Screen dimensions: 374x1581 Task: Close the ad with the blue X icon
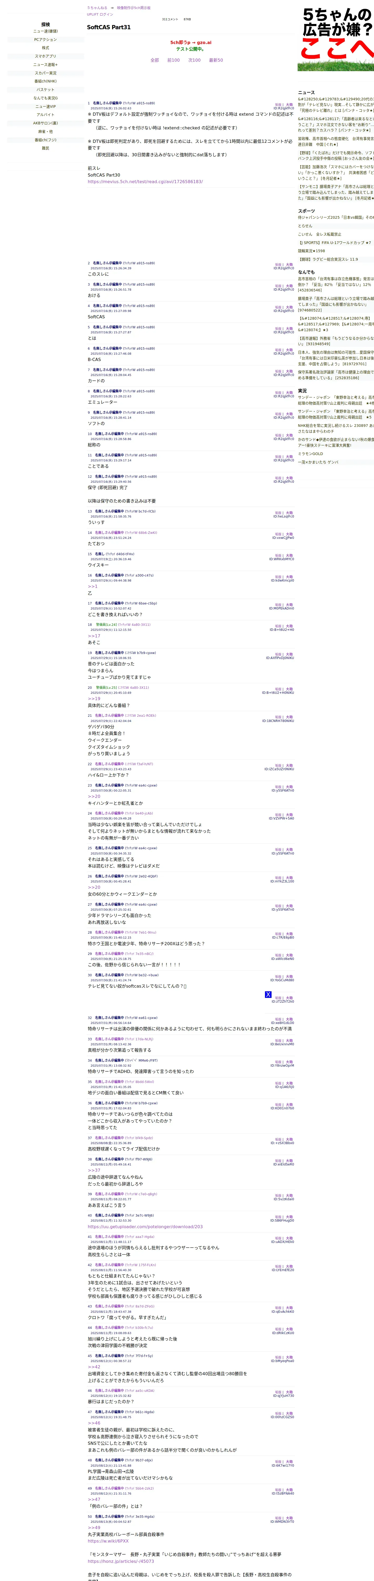click(268, 994)
